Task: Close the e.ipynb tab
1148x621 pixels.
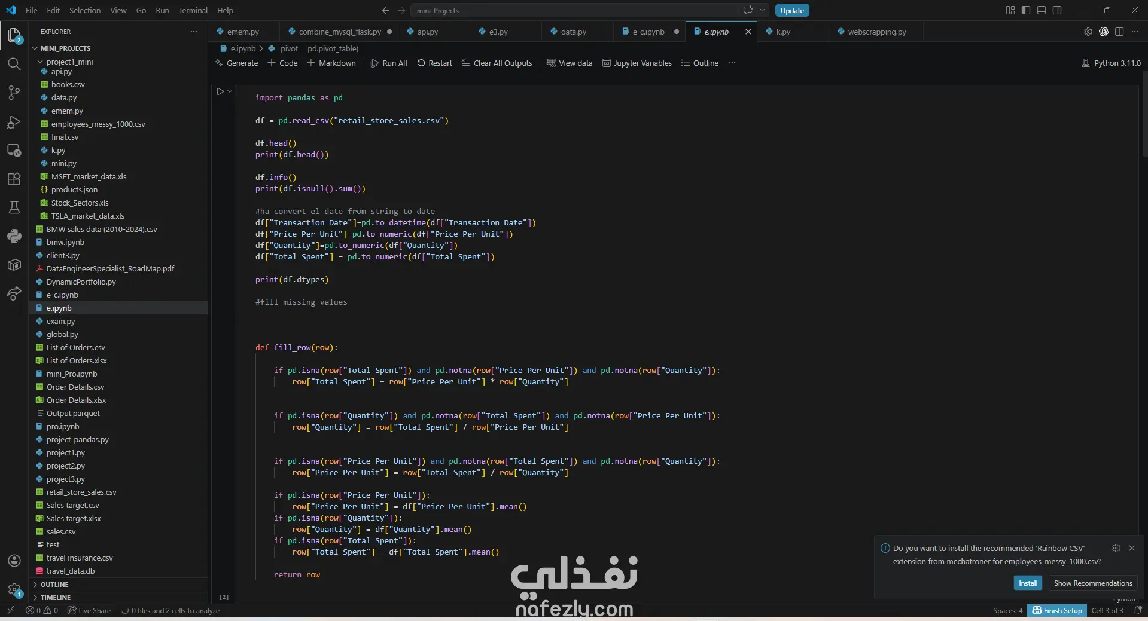Action: pos(748,32)
